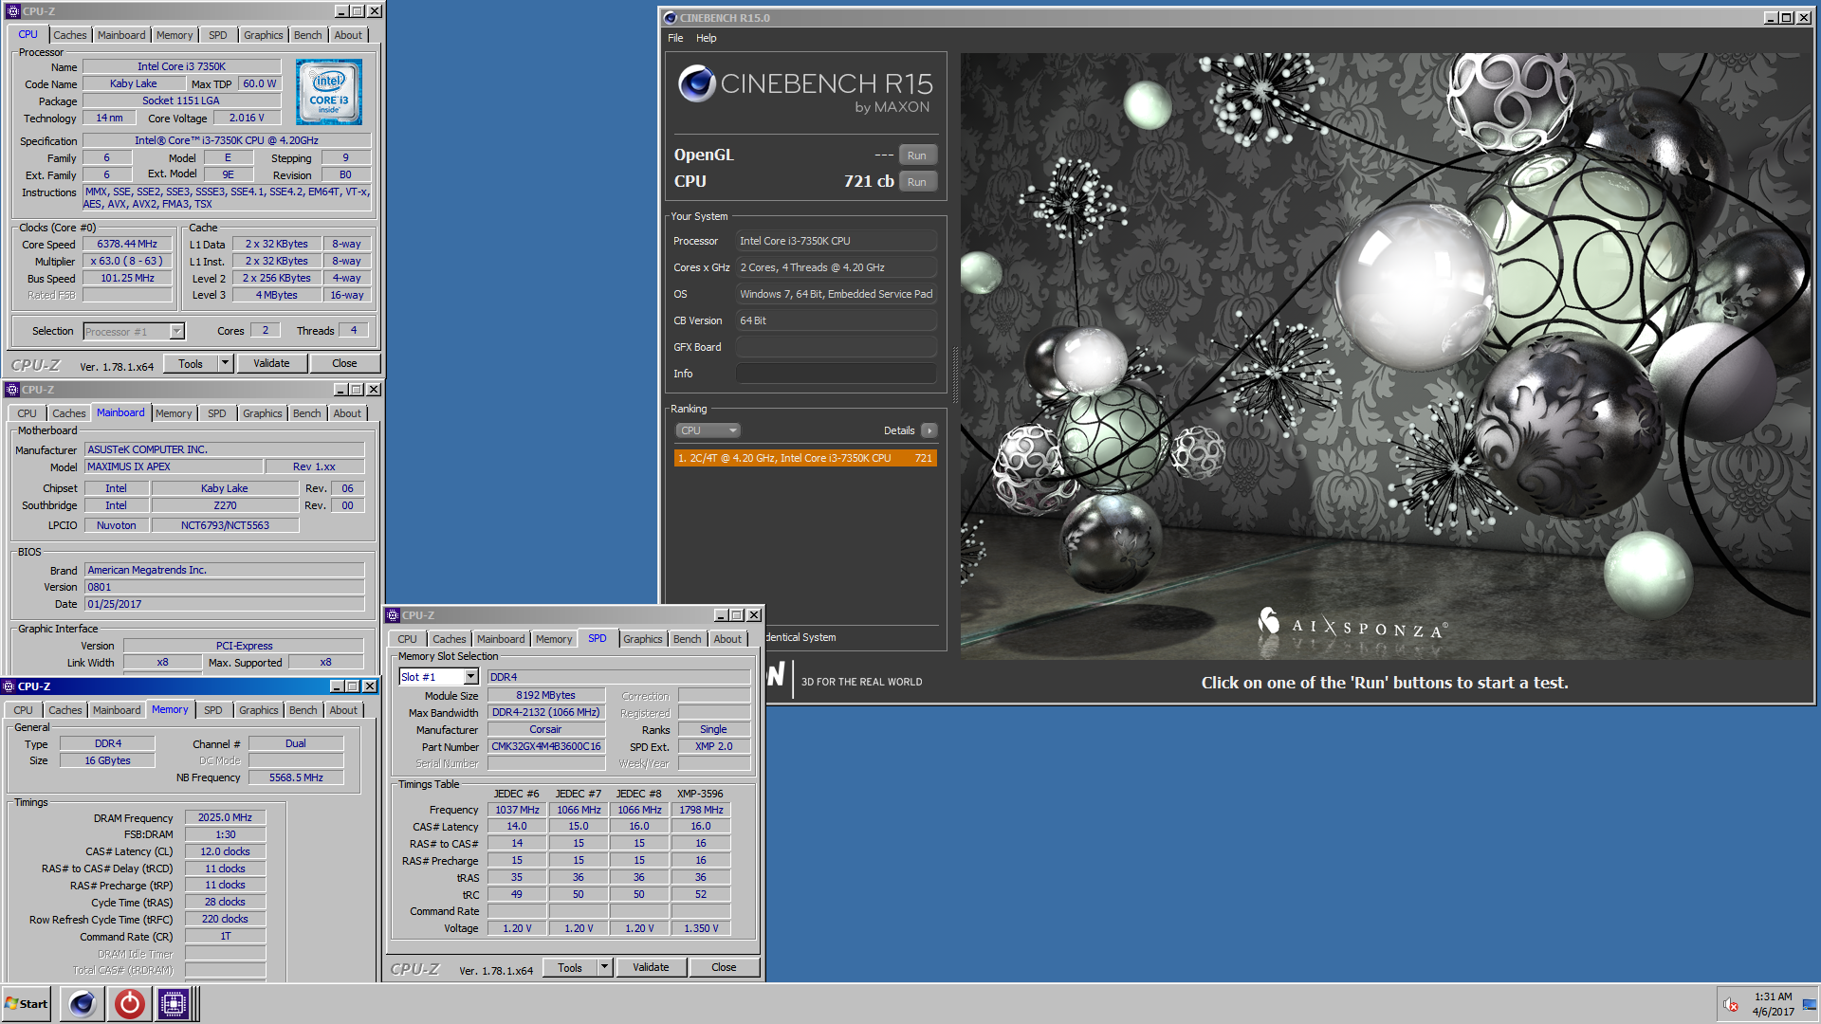Screen dimensions: 1821x1024
Task: Click the red power icon in taskbar
Action: tap(129, 1003)
